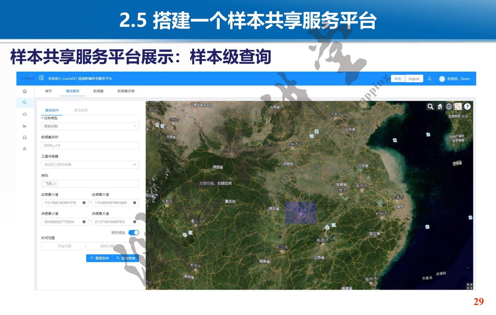The image size is (496, 315).
Task: Reset map view with home icon
Action: click(440, 107)
